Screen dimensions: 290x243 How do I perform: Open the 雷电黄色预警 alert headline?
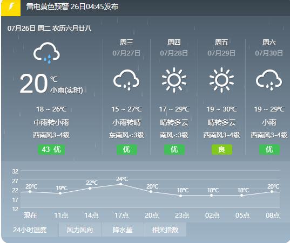[72, 6]
